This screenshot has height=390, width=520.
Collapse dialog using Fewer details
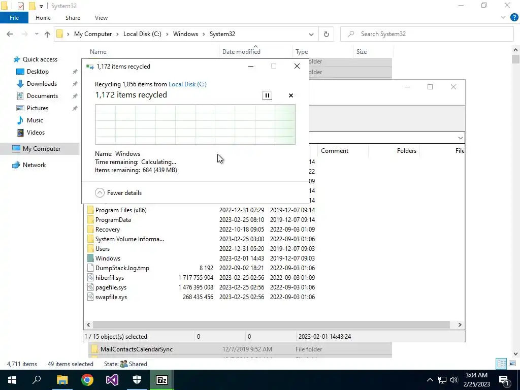coord(118,192)
